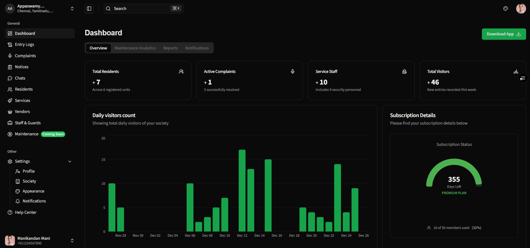This screenshot has width=530, height=248.
Task: Open the Appearance settings link
Action: coord(33,191)
